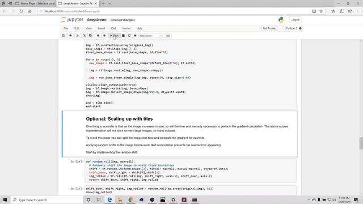
Task: Save the notebook with the toolbar icon
Action: [63, 36]
